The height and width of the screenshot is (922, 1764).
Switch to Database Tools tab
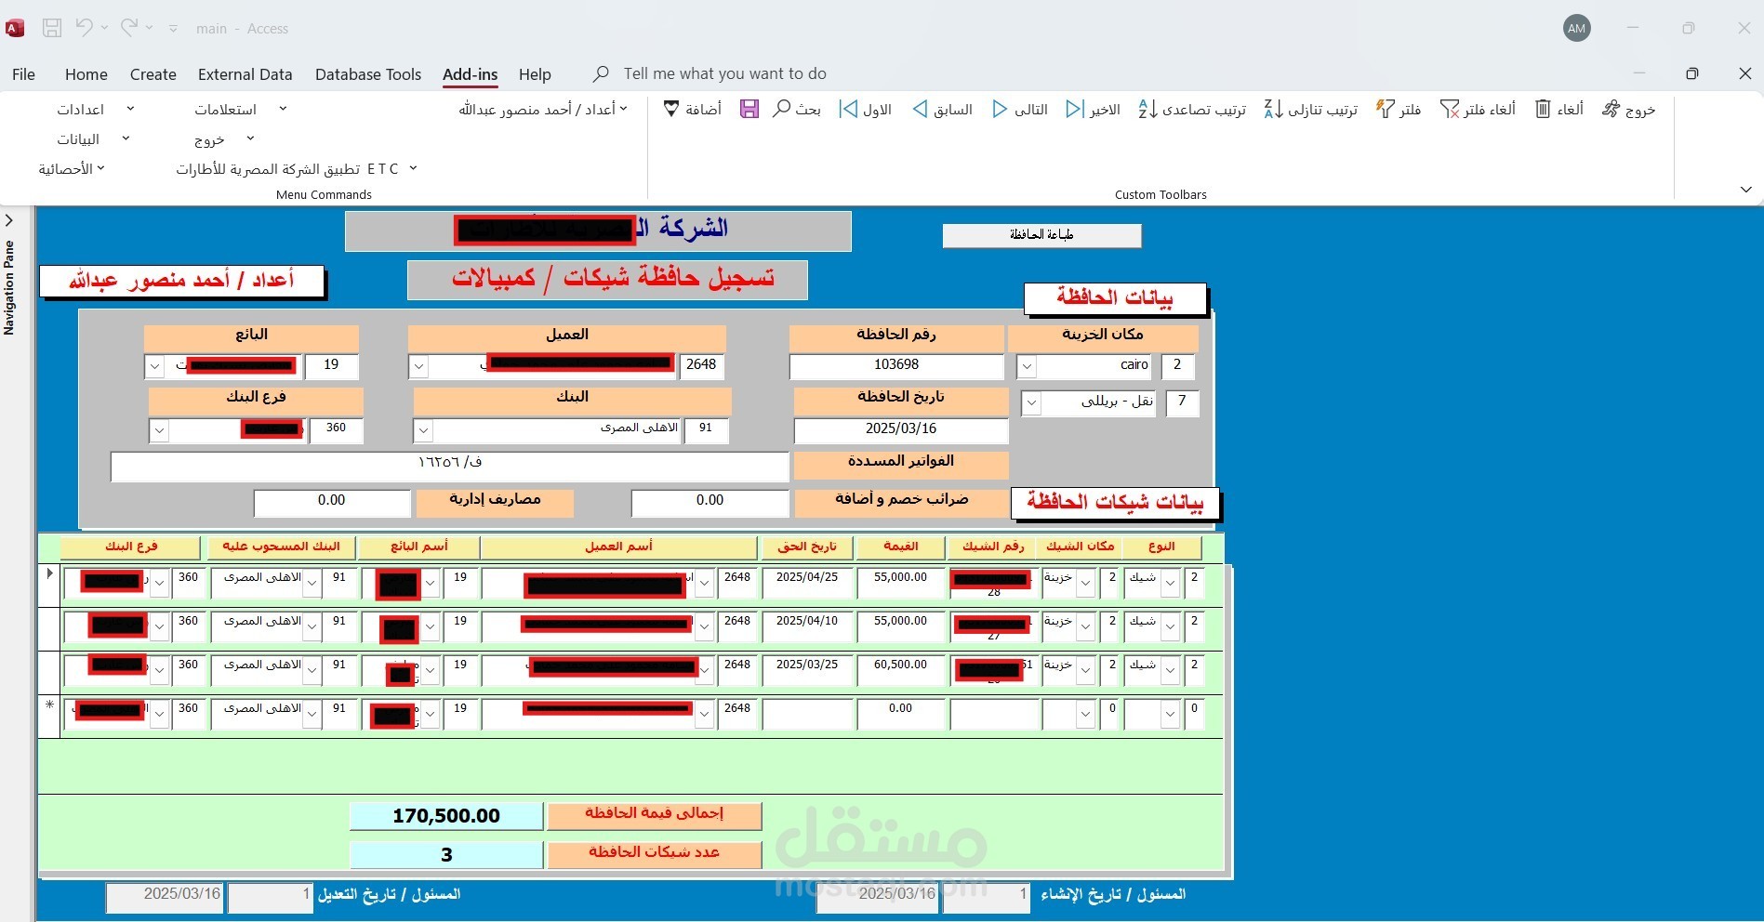368,74
